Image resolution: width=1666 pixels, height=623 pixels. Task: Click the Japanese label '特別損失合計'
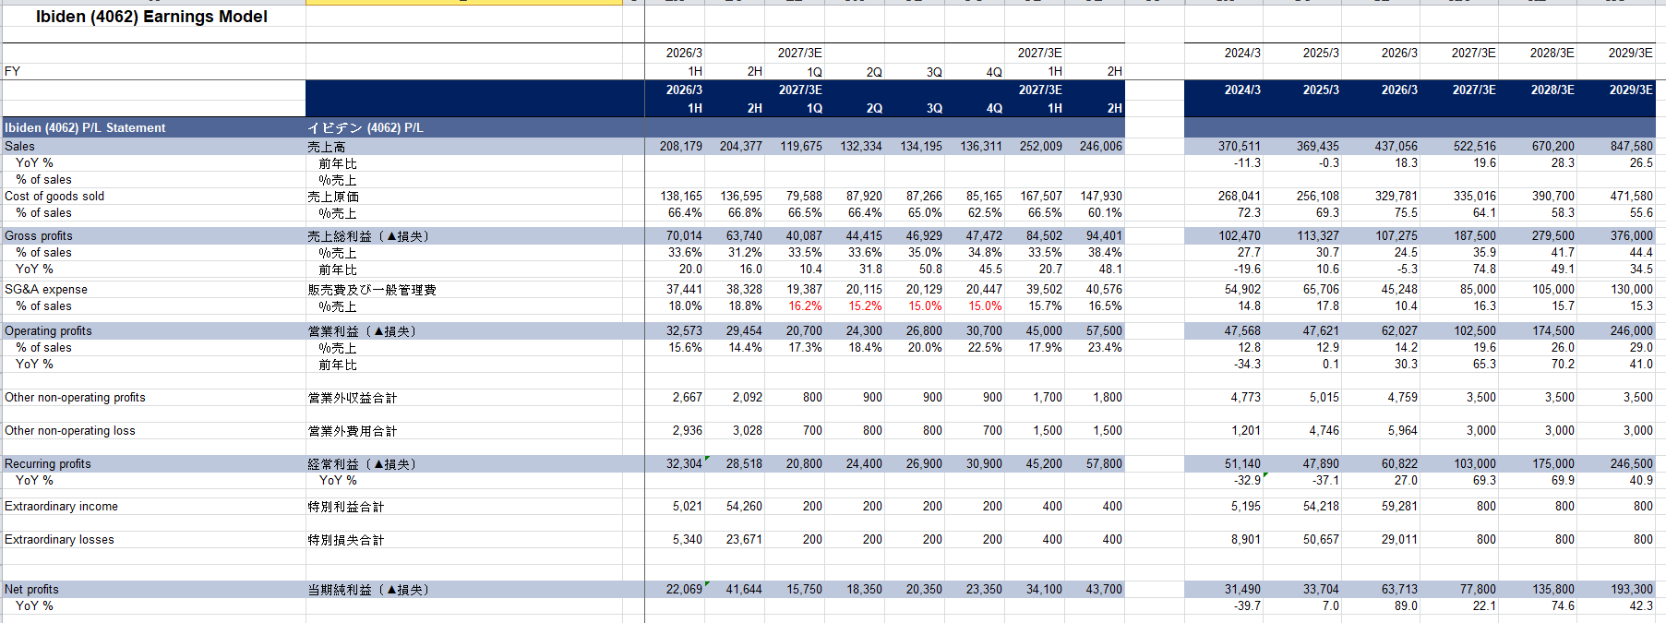click(345, 539)
